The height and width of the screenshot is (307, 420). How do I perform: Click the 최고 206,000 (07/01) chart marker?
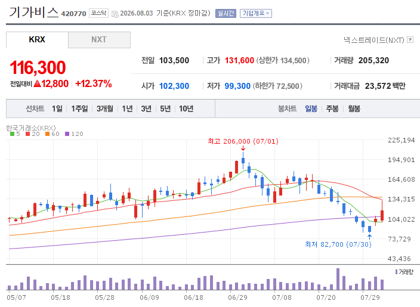[243, 141]
